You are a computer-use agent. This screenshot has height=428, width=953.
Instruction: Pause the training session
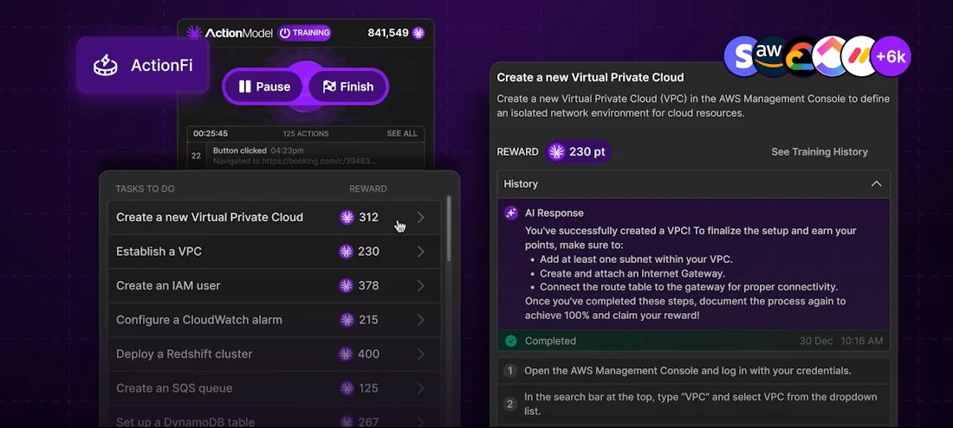tap(264, 86)
